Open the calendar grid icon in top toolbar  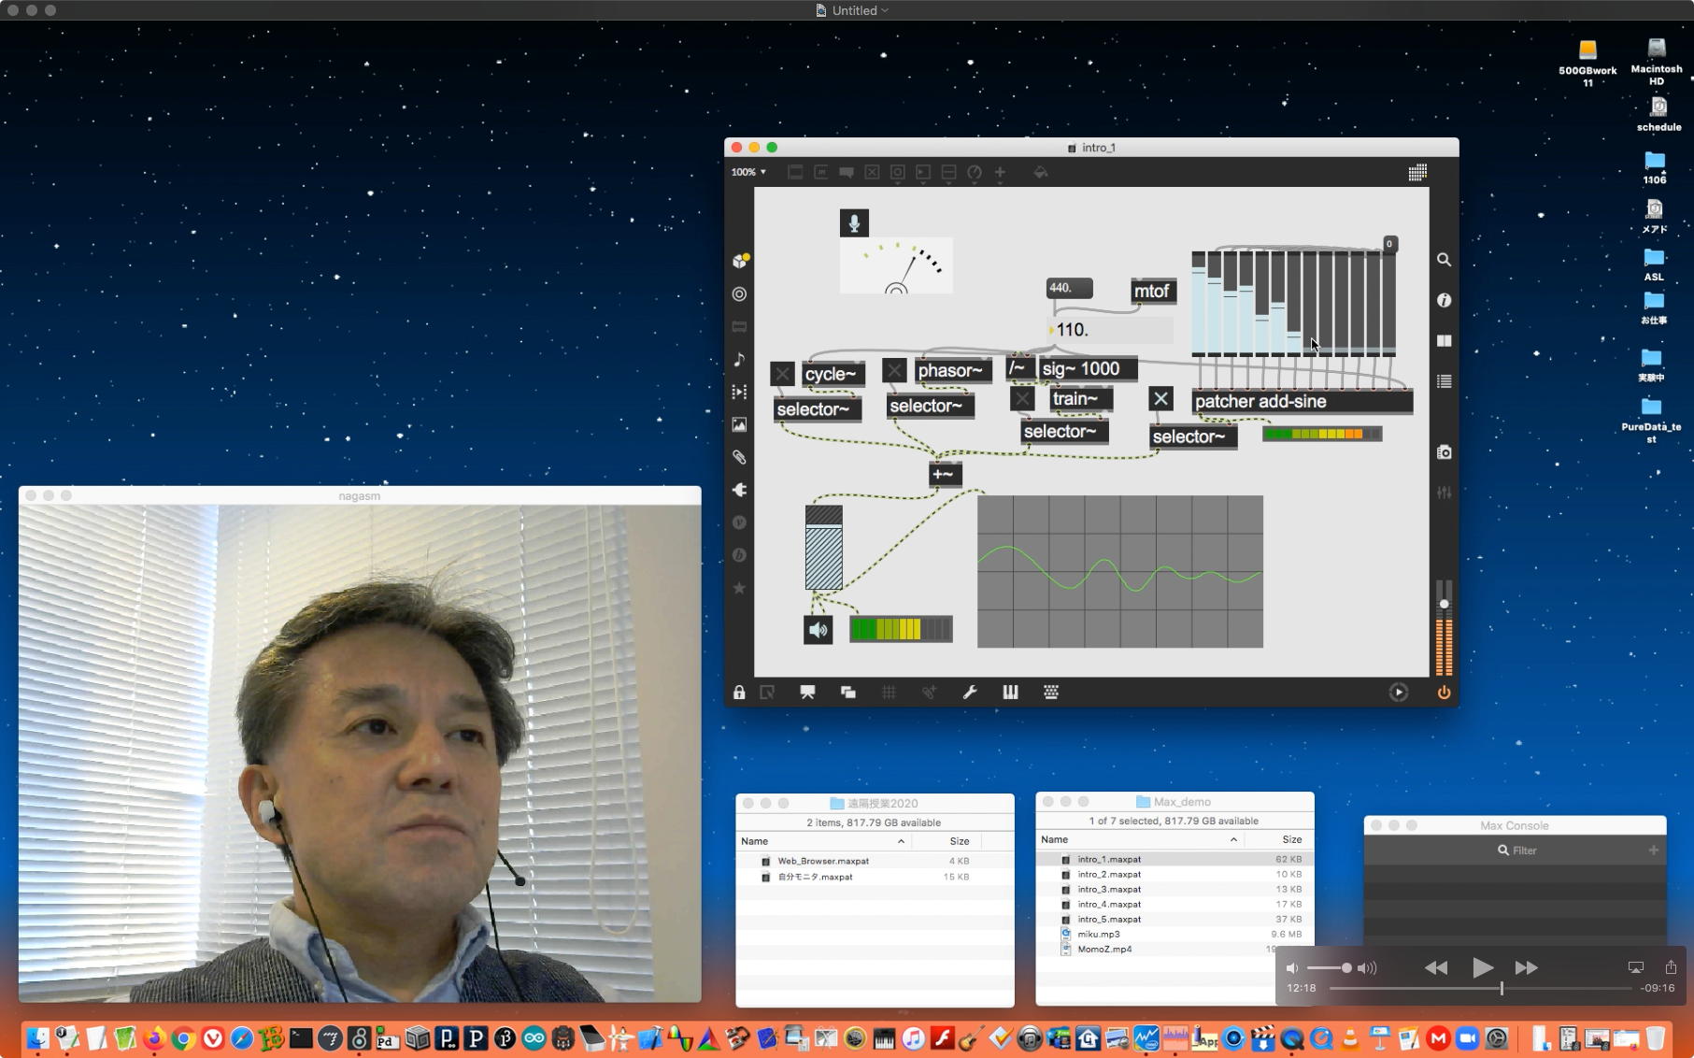(1416, 172)
